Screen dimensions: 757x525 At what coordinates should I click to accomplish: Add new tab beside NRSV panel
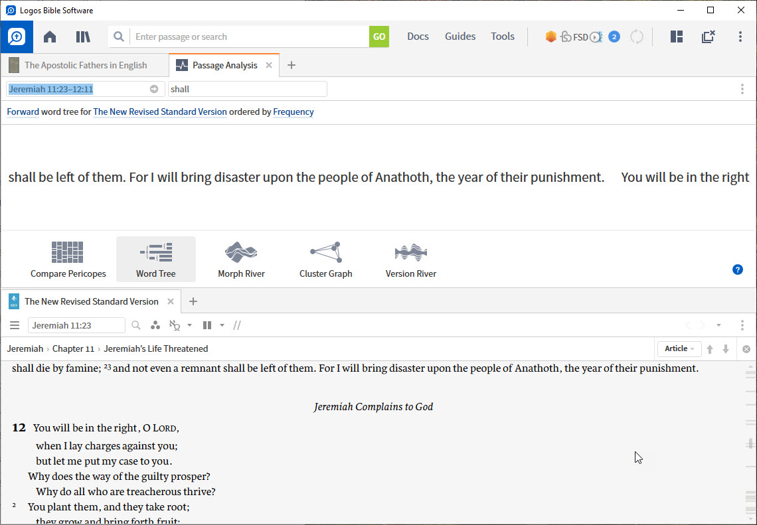[193, 301]
